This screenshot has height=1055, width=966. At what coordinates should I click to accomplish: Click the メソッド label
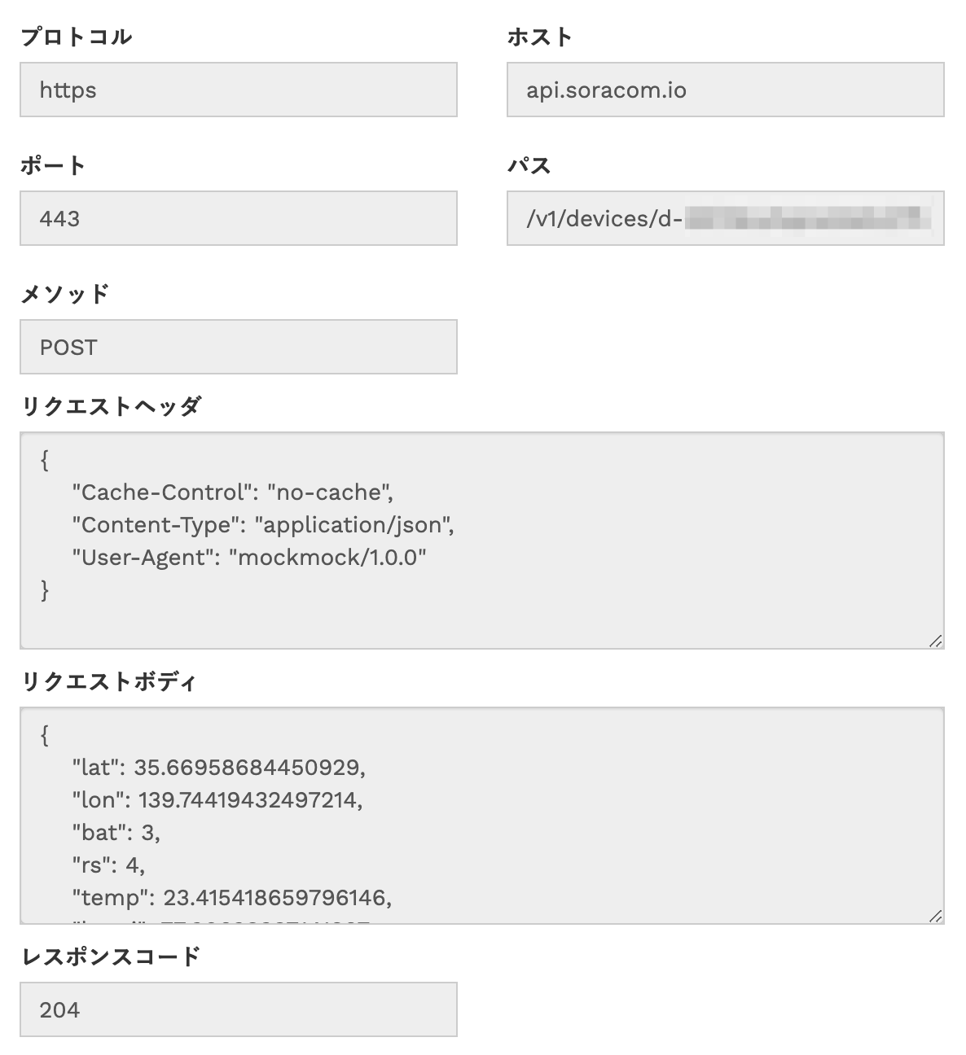click(x=64, y=293)
